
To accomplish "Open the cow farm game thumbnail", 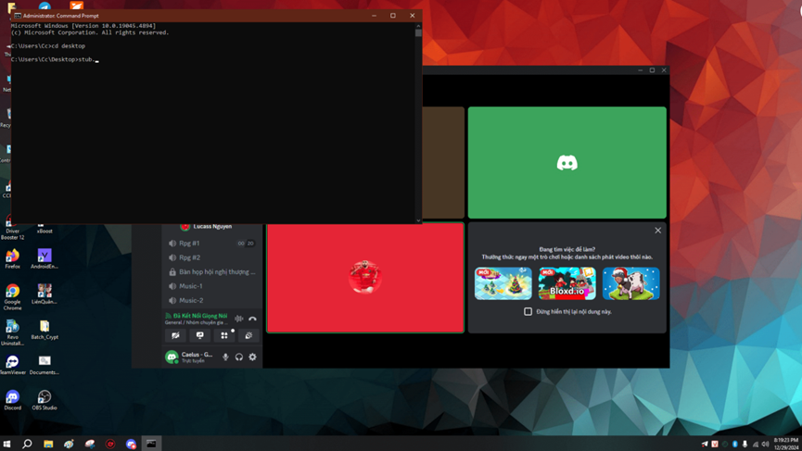I will [x=631, y=283].
